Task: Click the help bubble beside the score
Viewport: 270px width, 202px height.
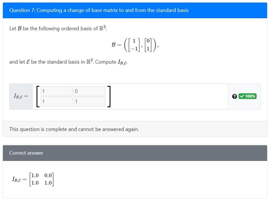Action: [x=235, y=96]
